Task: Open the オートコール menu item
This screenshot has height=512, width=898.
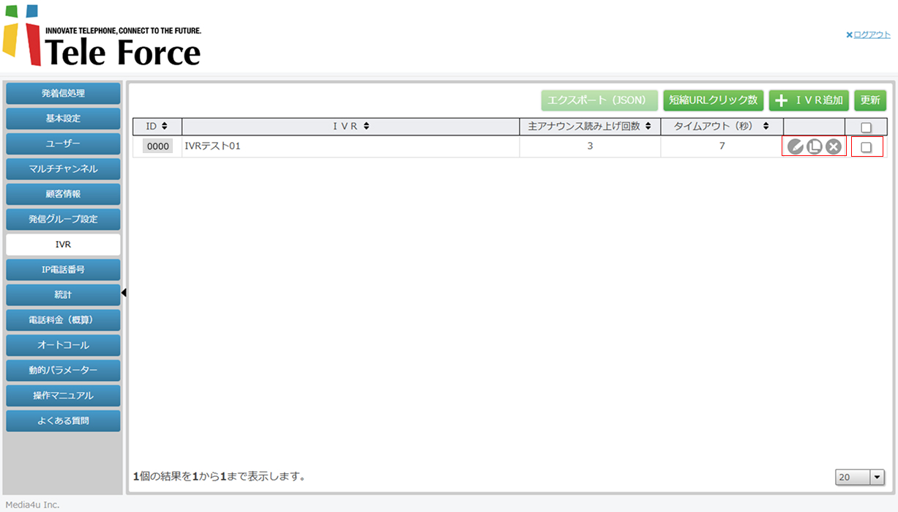Action: (63, 345)
